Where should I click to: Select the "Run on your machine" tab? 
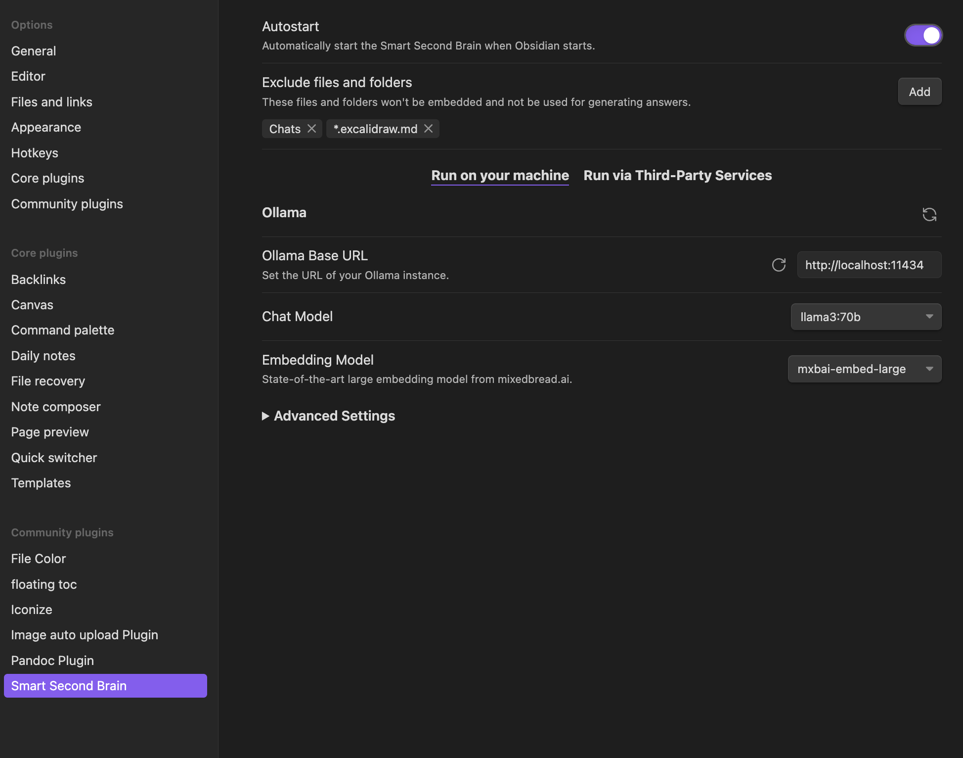click(499, 175)
